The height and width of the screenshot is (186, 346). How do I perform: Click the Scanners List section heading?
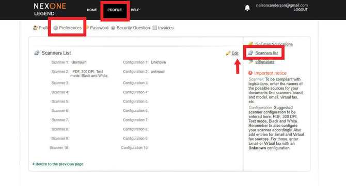point(56,53)
